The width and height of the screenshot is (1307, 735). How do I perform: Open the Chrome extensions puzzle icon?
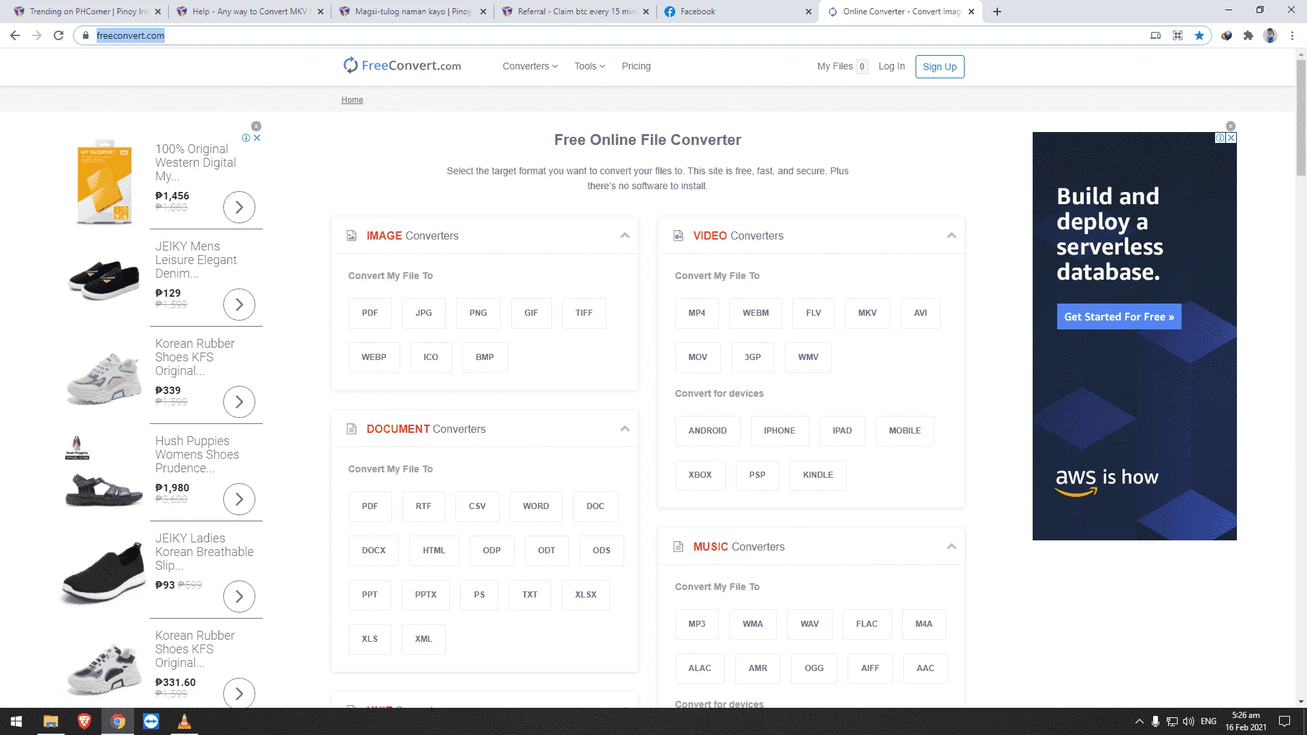(1248, 35)
